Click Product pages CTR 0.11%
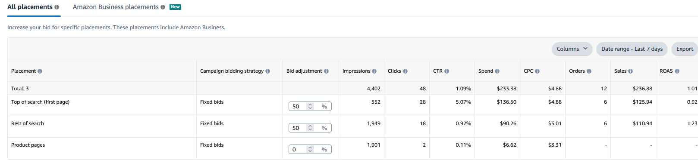Viewport: 698px width, 160px height. (463, 145)
